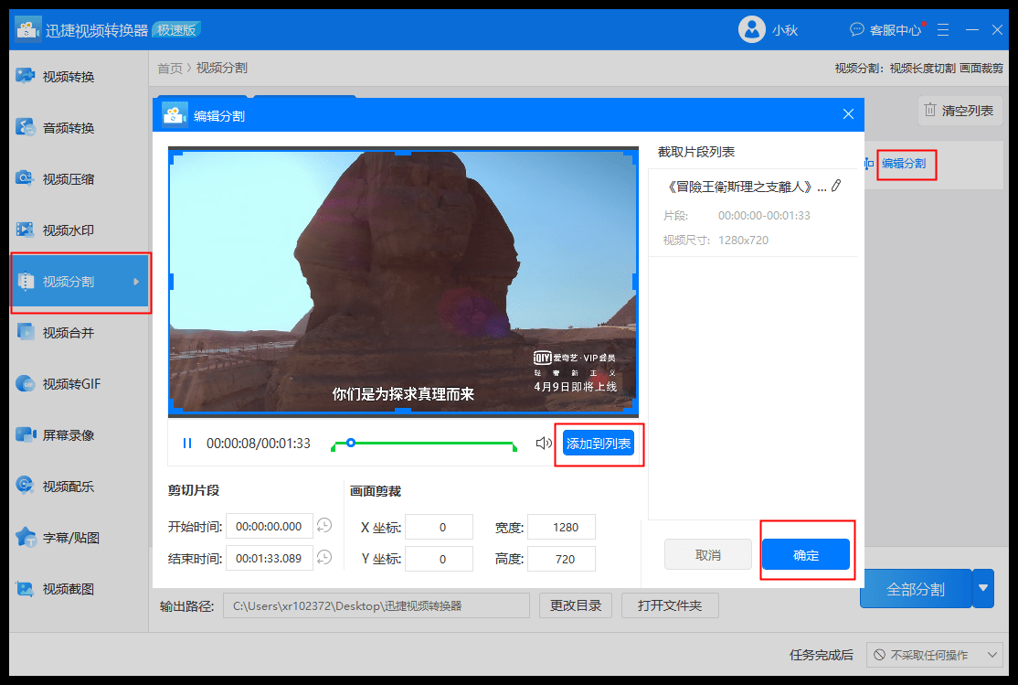The image size is (1018, 685).
Task: Pause the video playback
Action: pyautogui.click(x=187, y=444)
